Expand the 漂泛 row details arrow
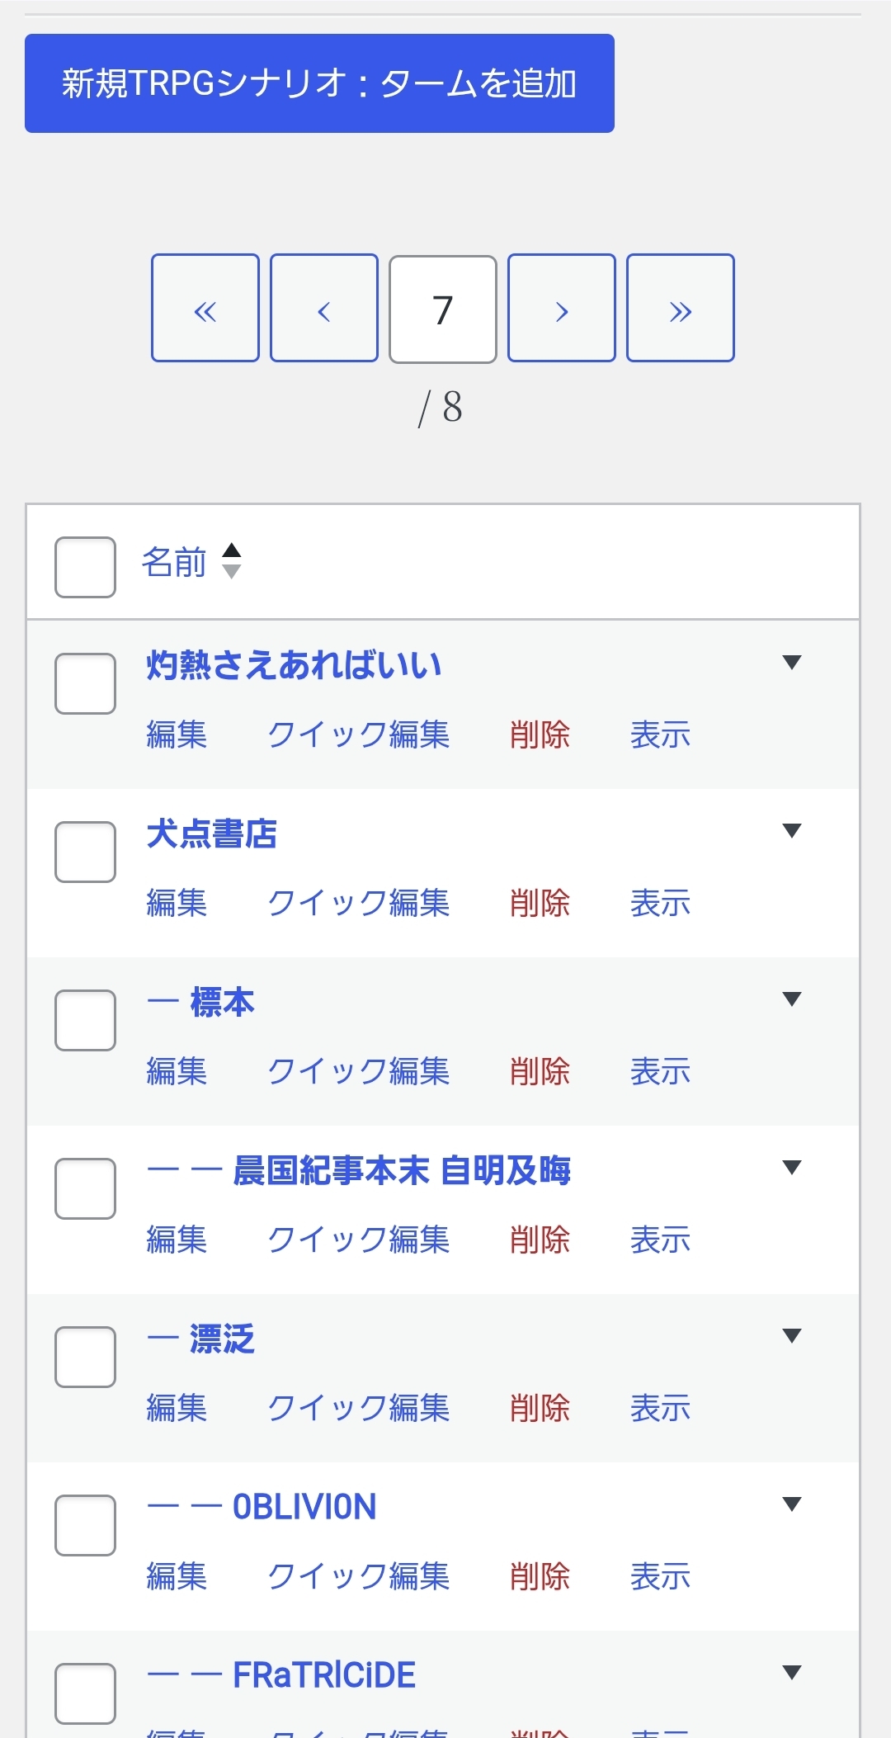The width and height of the screenshot is (891, 1738). pyautogui.click(x=792, y=1335)
